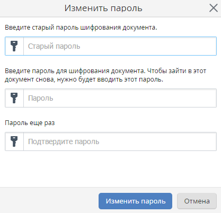Screen dimensions: 221x213
Task: Click the Старый пароль placeholder text
Action: click(x=54, y=46)
